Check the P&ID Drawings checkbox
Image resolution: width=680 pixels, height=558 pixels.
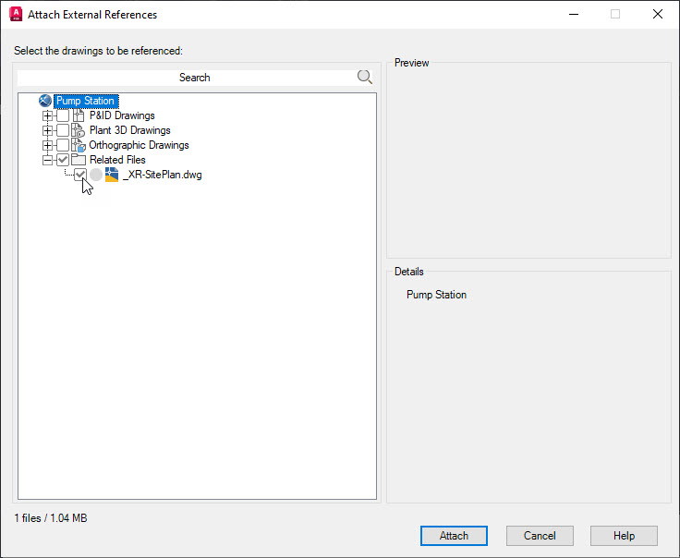point(63,115)
